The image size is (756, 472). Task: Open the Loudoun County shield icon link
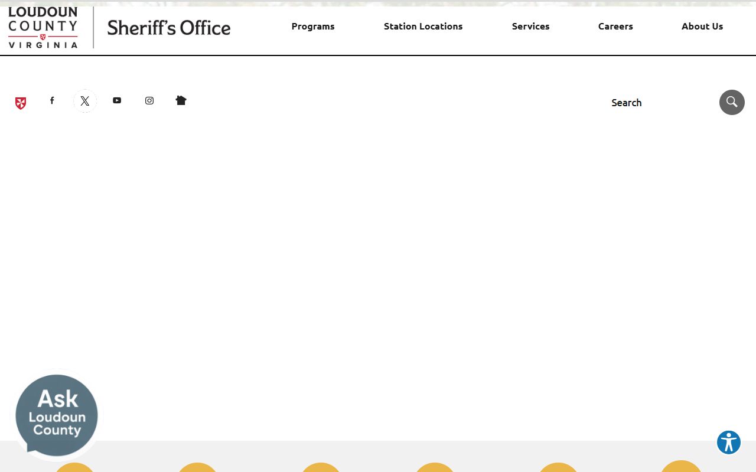tap(21, 103)
